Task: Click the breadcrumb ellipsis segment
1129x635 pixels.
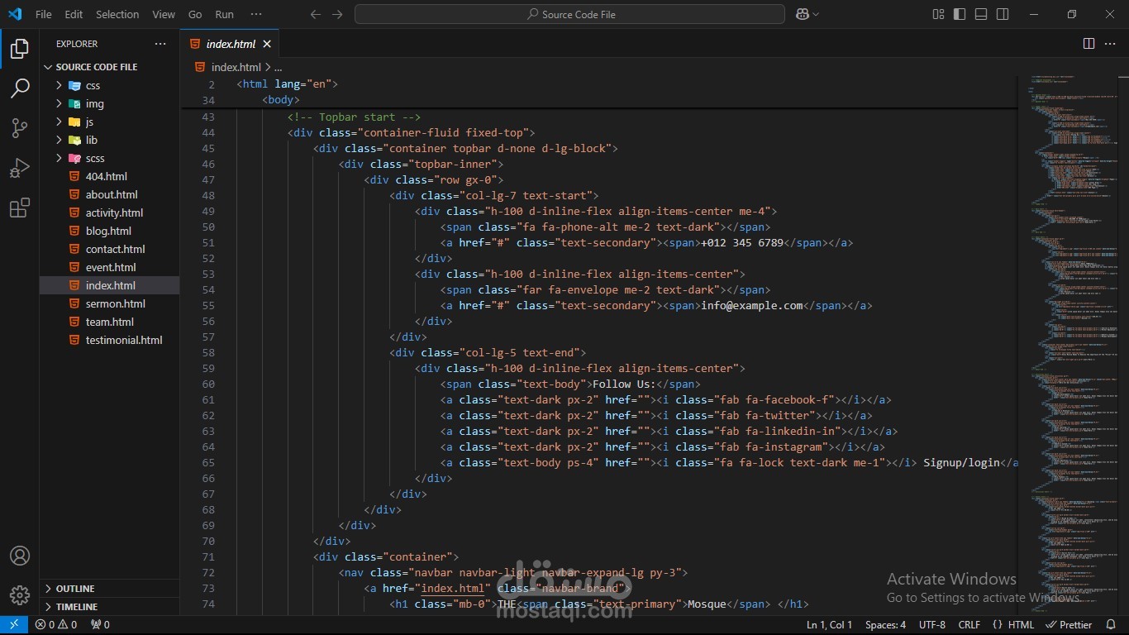Action: 279,67
